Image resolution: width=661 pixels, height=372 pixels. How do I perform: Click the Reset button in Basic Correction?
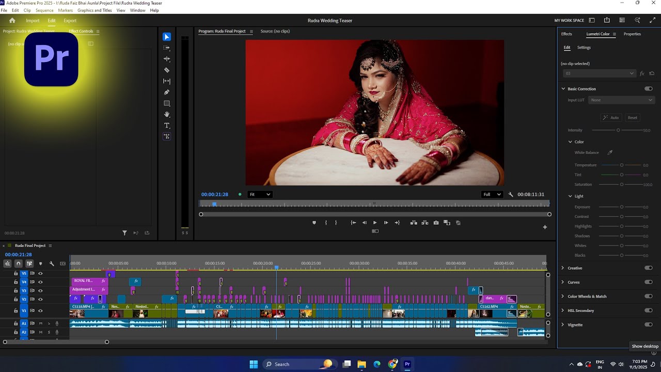633,118
